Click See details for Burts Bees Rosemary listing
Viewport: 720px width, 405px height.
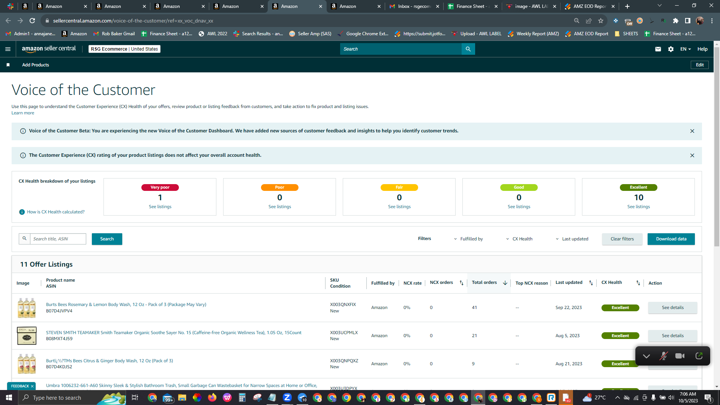(673, 307)
